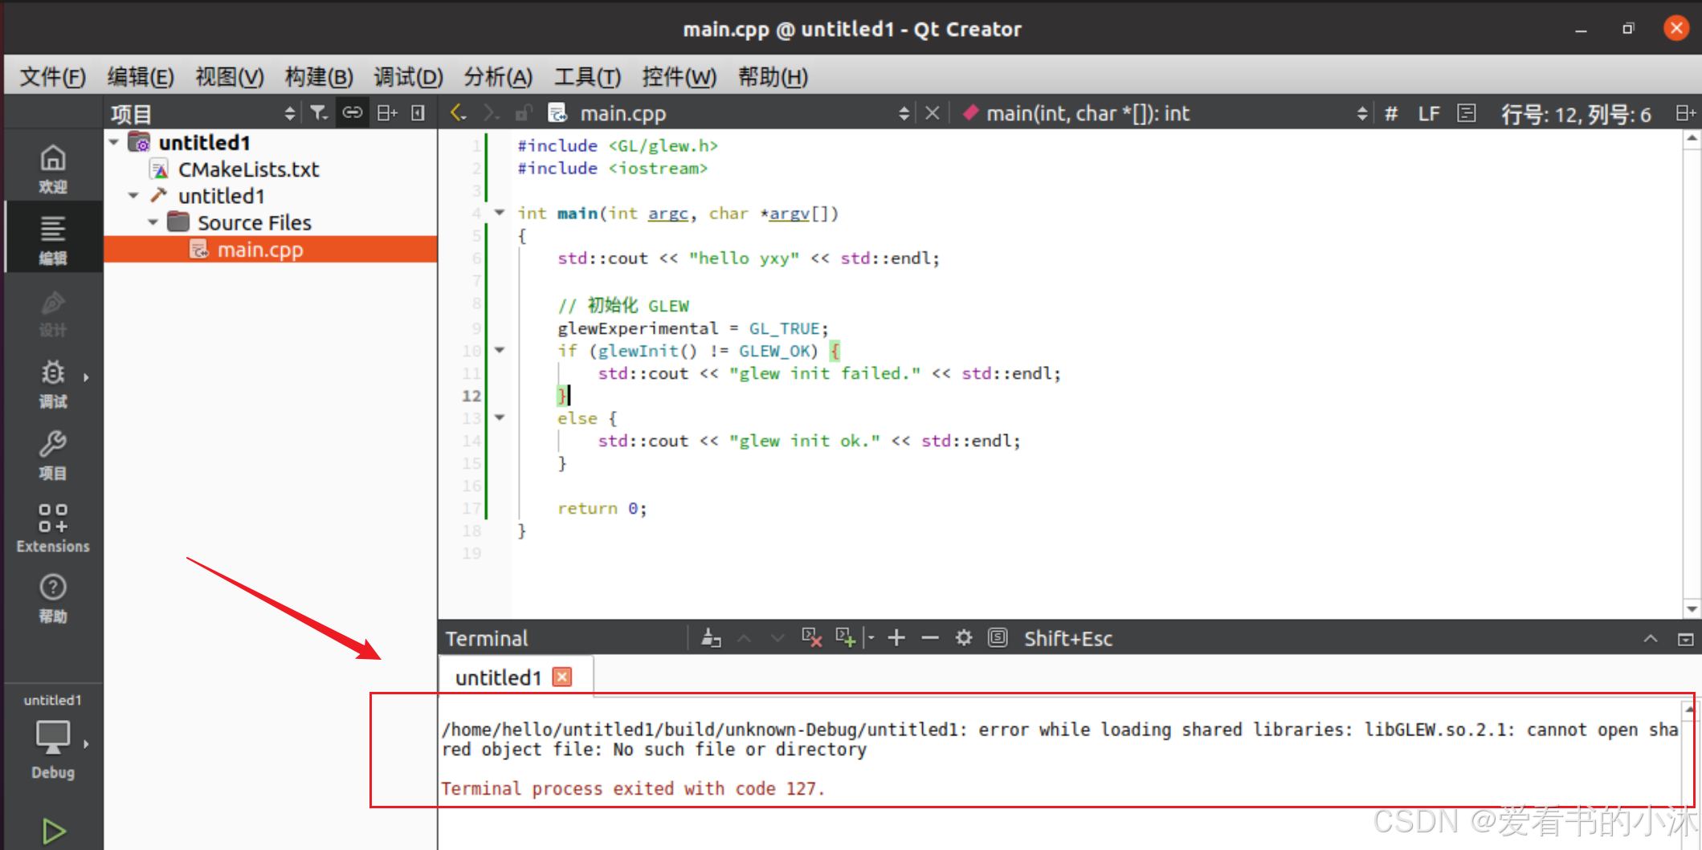Screen dimensions: 1702x850
Task: Fold the main function at line 4
Action: tap(500, 213)
